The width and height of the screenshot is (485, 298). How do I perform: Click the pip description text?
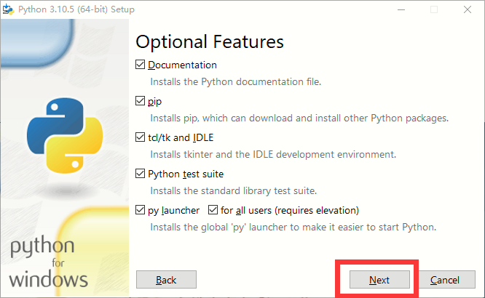[299, 118]
